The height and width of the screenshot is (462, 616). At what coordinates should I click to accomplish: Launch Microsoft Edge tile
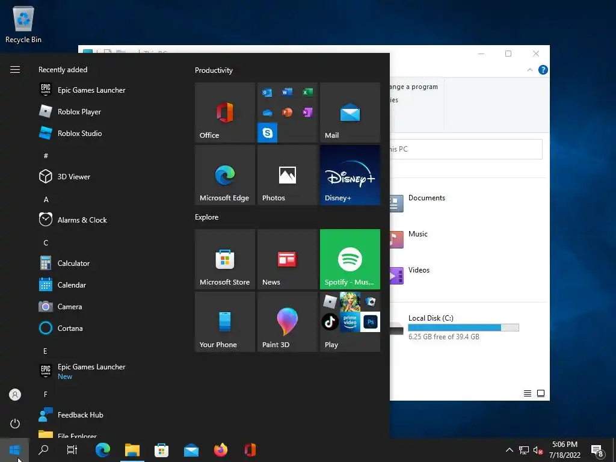225,175
